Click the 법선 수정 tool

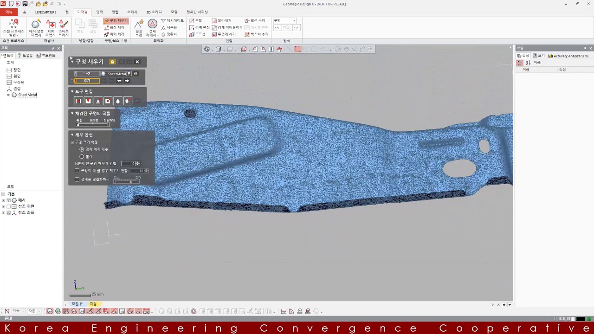pyautogui.click(x=255, y=21)
